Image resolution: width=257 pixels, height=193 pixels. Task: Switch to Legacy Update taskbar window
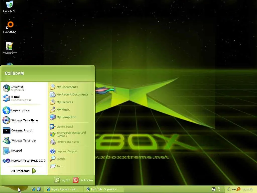[x=63, y=189]
